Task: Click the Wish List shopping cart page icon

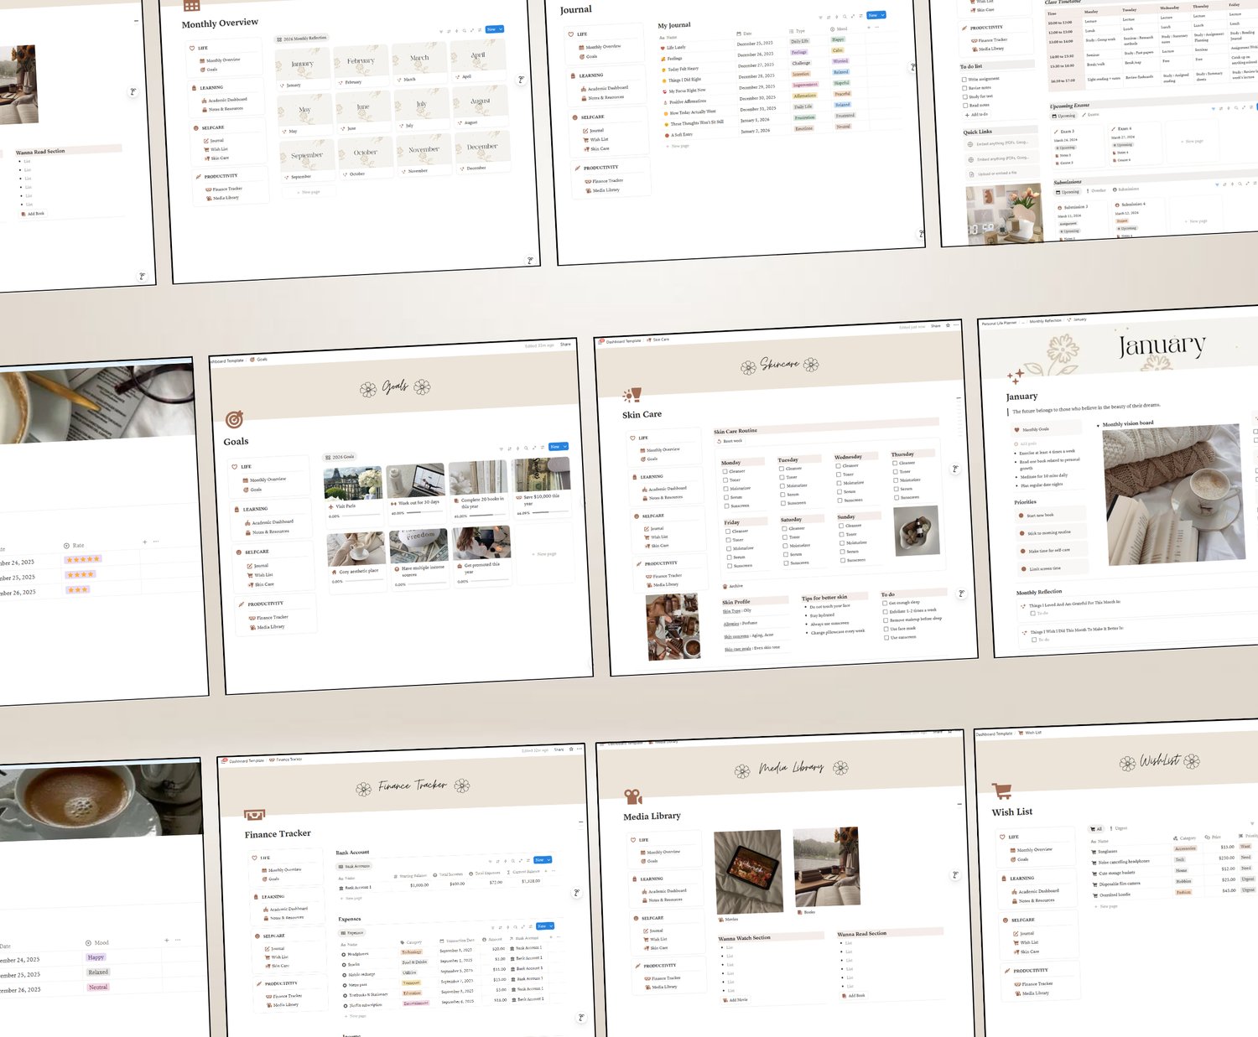Action: click(1001, 791)
